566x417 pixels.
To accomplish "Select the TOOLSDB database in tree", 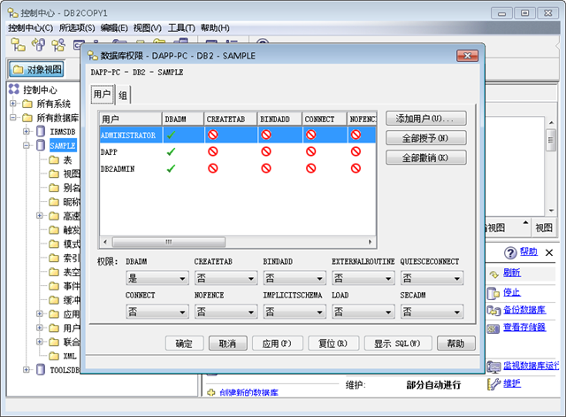I will [x=65, y=370].
